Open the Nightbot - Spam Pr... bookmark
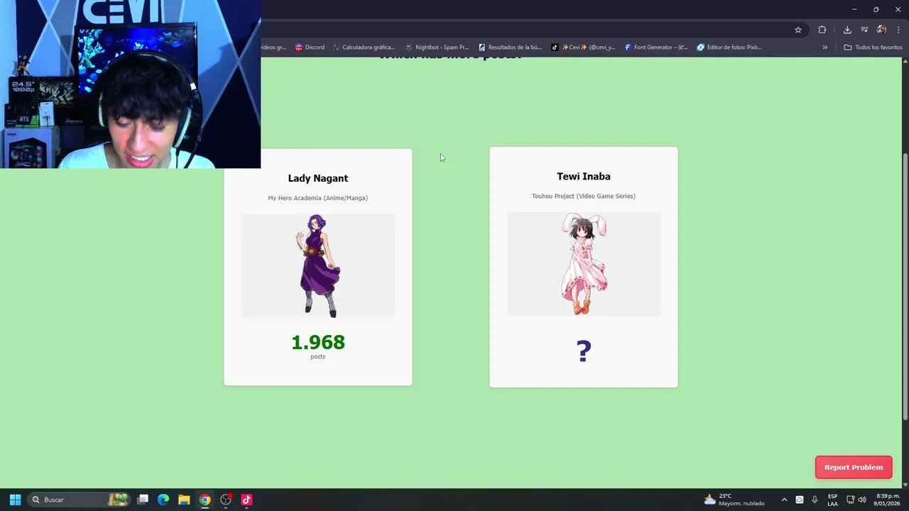The height and width of the screenshot is (511, 909). pyautogui.click(x=437, y=48)
